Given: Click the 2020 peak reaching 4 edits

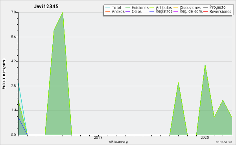Looking at the screenshot, I should click(205, 65).
